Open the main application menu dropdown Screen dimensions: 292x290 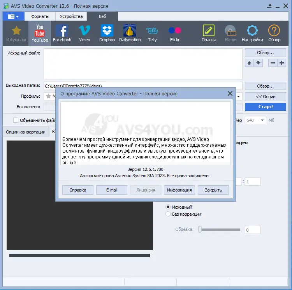point(13,16)
